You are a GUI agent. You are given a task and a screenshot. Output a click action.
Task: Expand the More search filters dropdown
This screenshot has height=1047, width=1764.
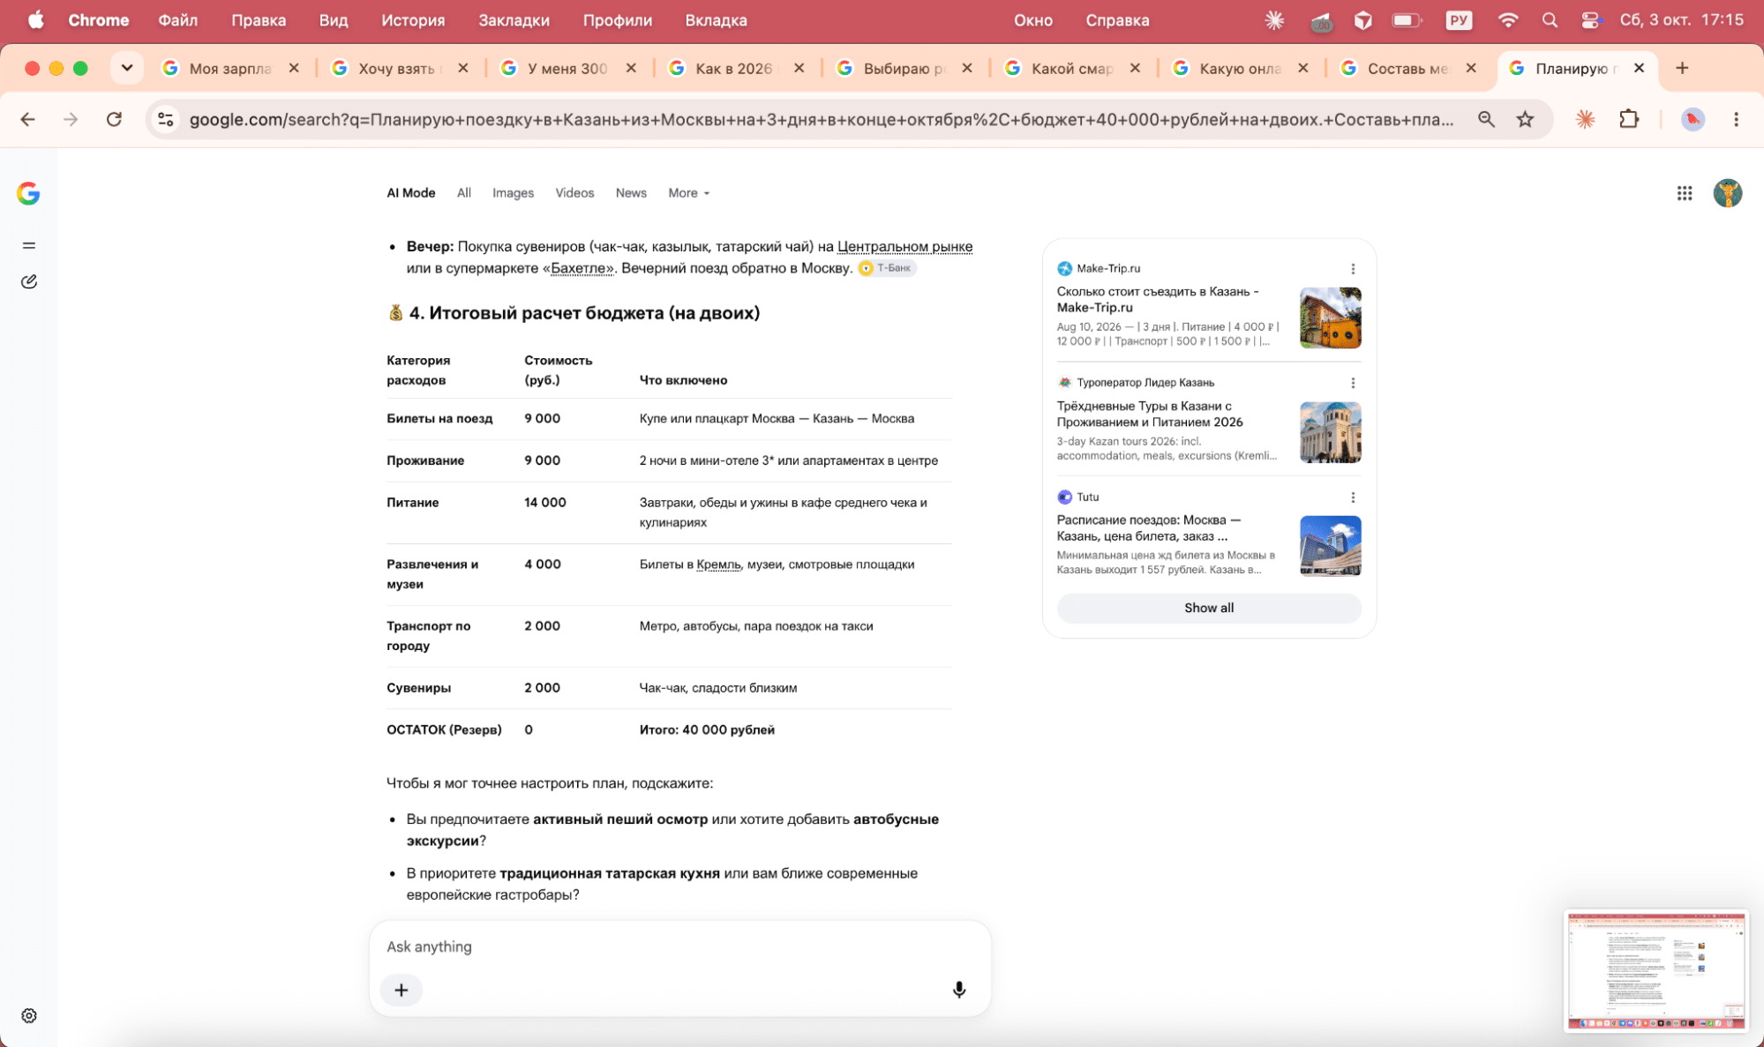(688, 193)
